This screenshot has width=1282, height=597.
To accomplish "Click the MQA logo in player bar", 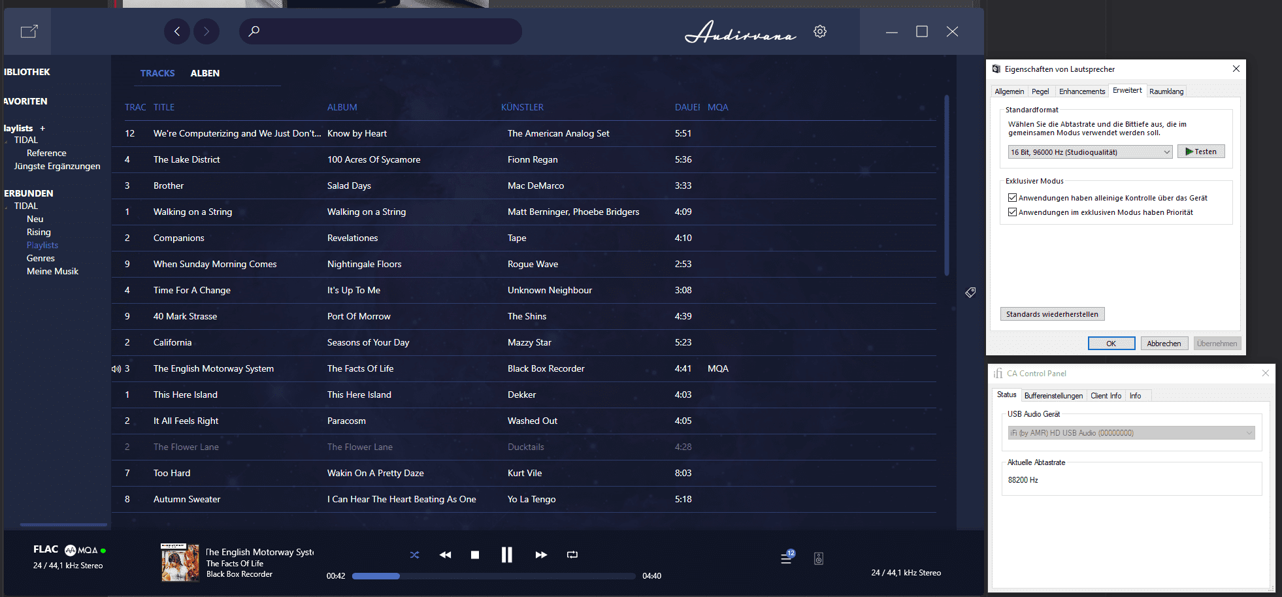I will pos(80,550).
